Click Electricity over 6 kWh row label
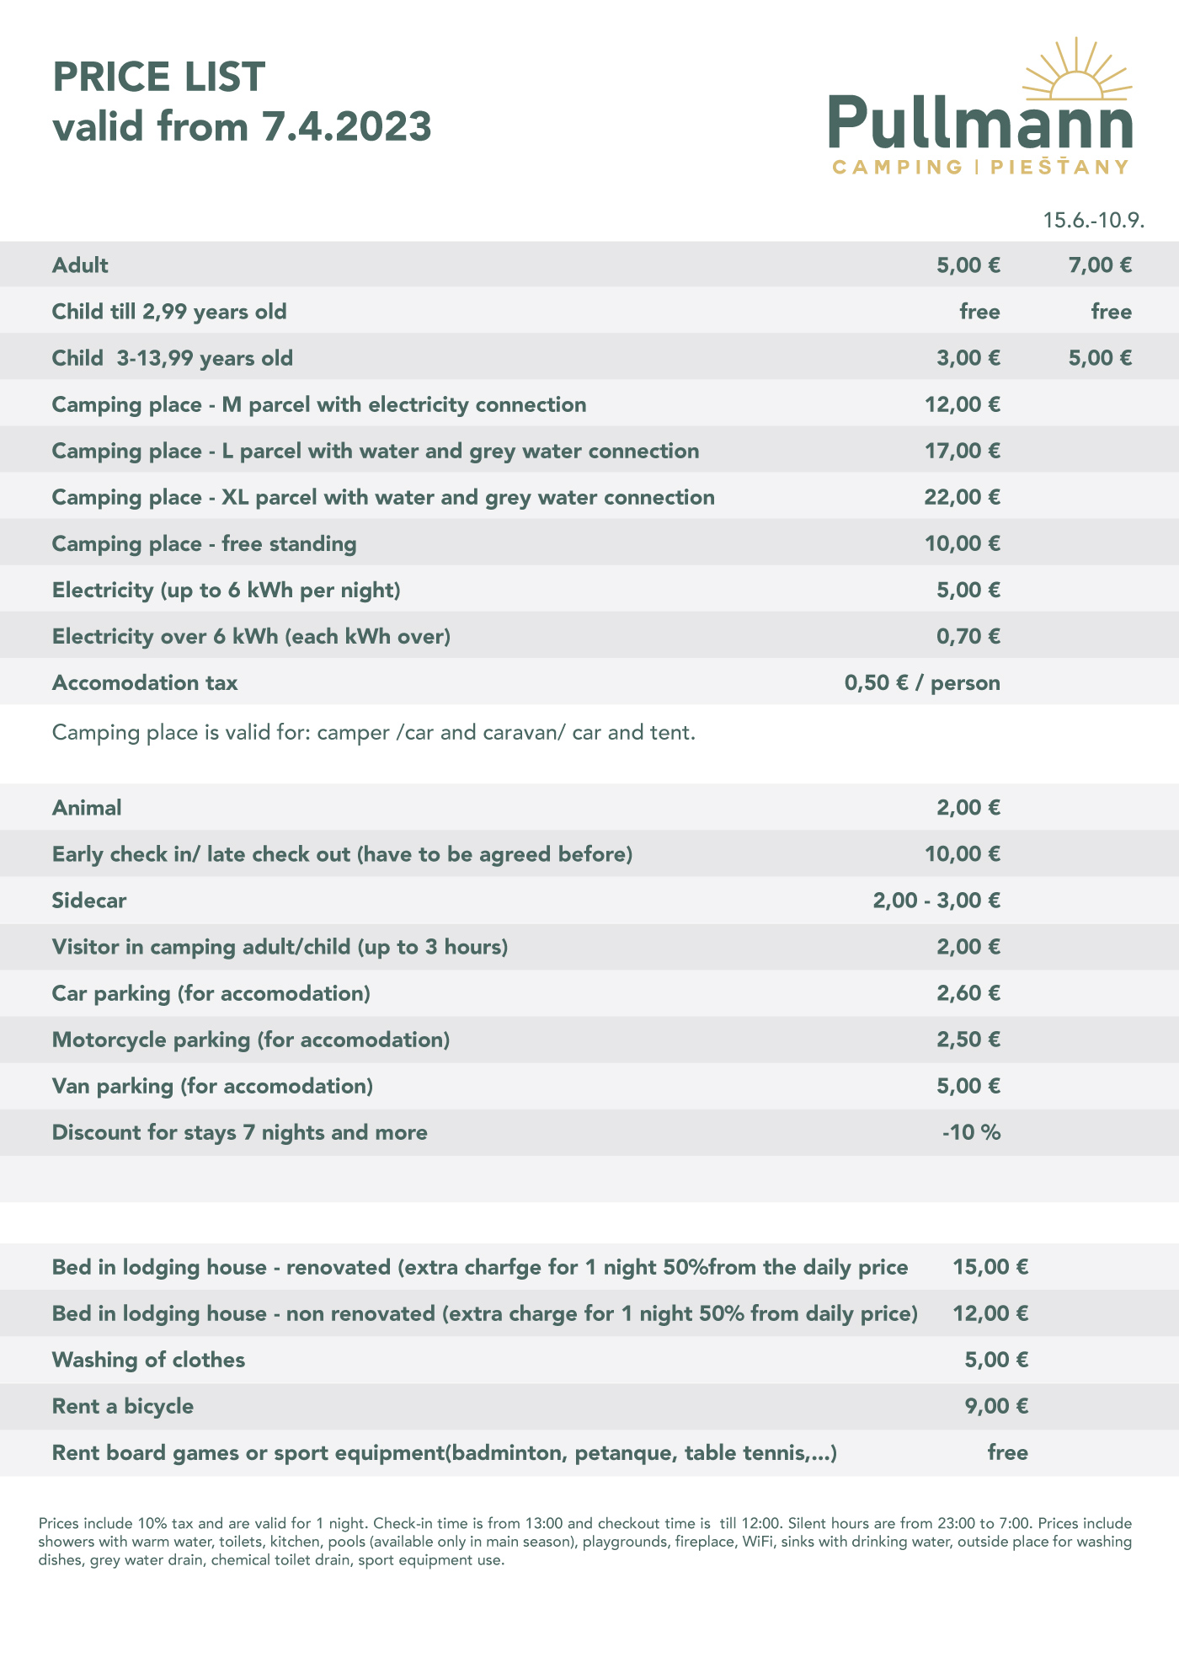This screenshot has width=1179, height=1668. click(252, 636)
